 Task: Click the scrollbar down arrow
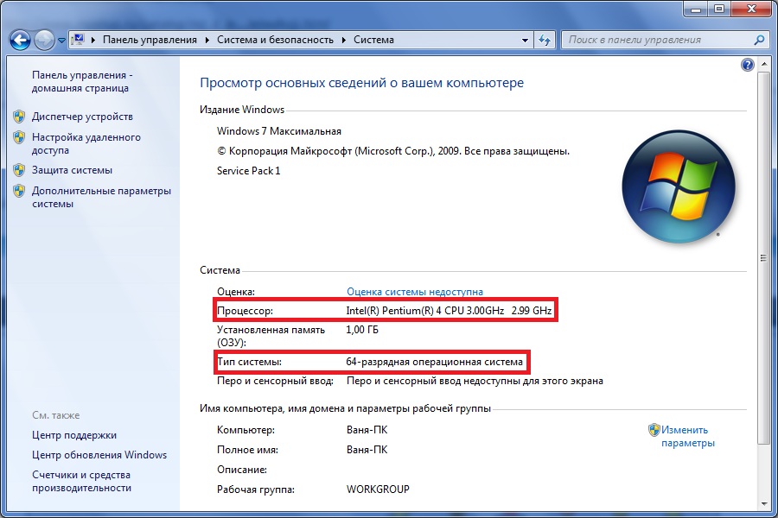click(x=763, y=504)
